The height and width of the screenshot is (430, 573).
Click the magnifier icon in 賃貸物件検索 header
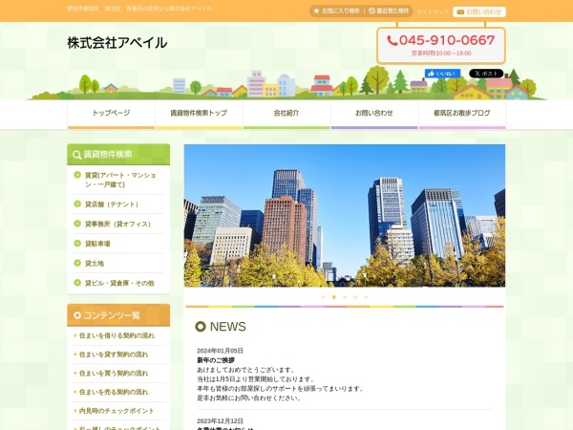pos(76,155)
